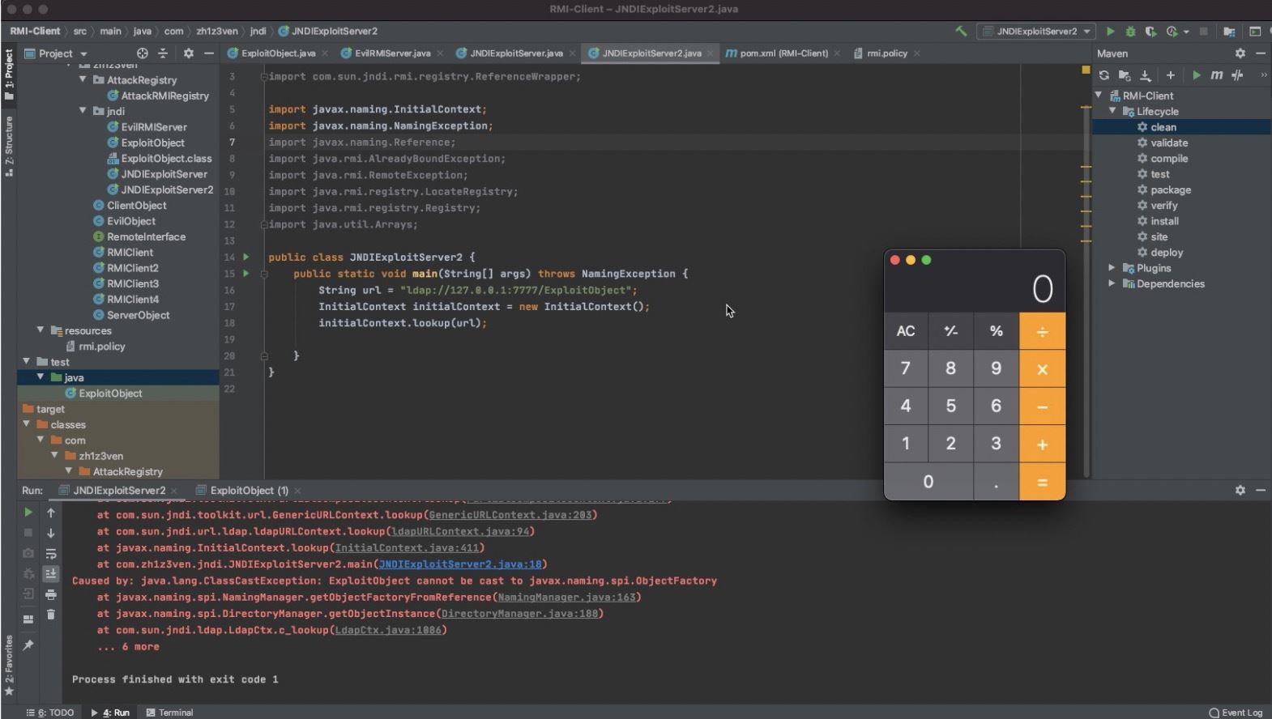1272x719 pixels.
Task: Select rmi.policy in project tree
Action: (x=101, y=347)
